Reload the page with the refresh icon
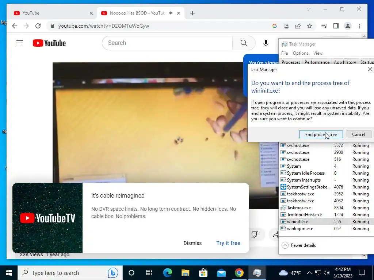The image size is (374, 280). point(38,26)
